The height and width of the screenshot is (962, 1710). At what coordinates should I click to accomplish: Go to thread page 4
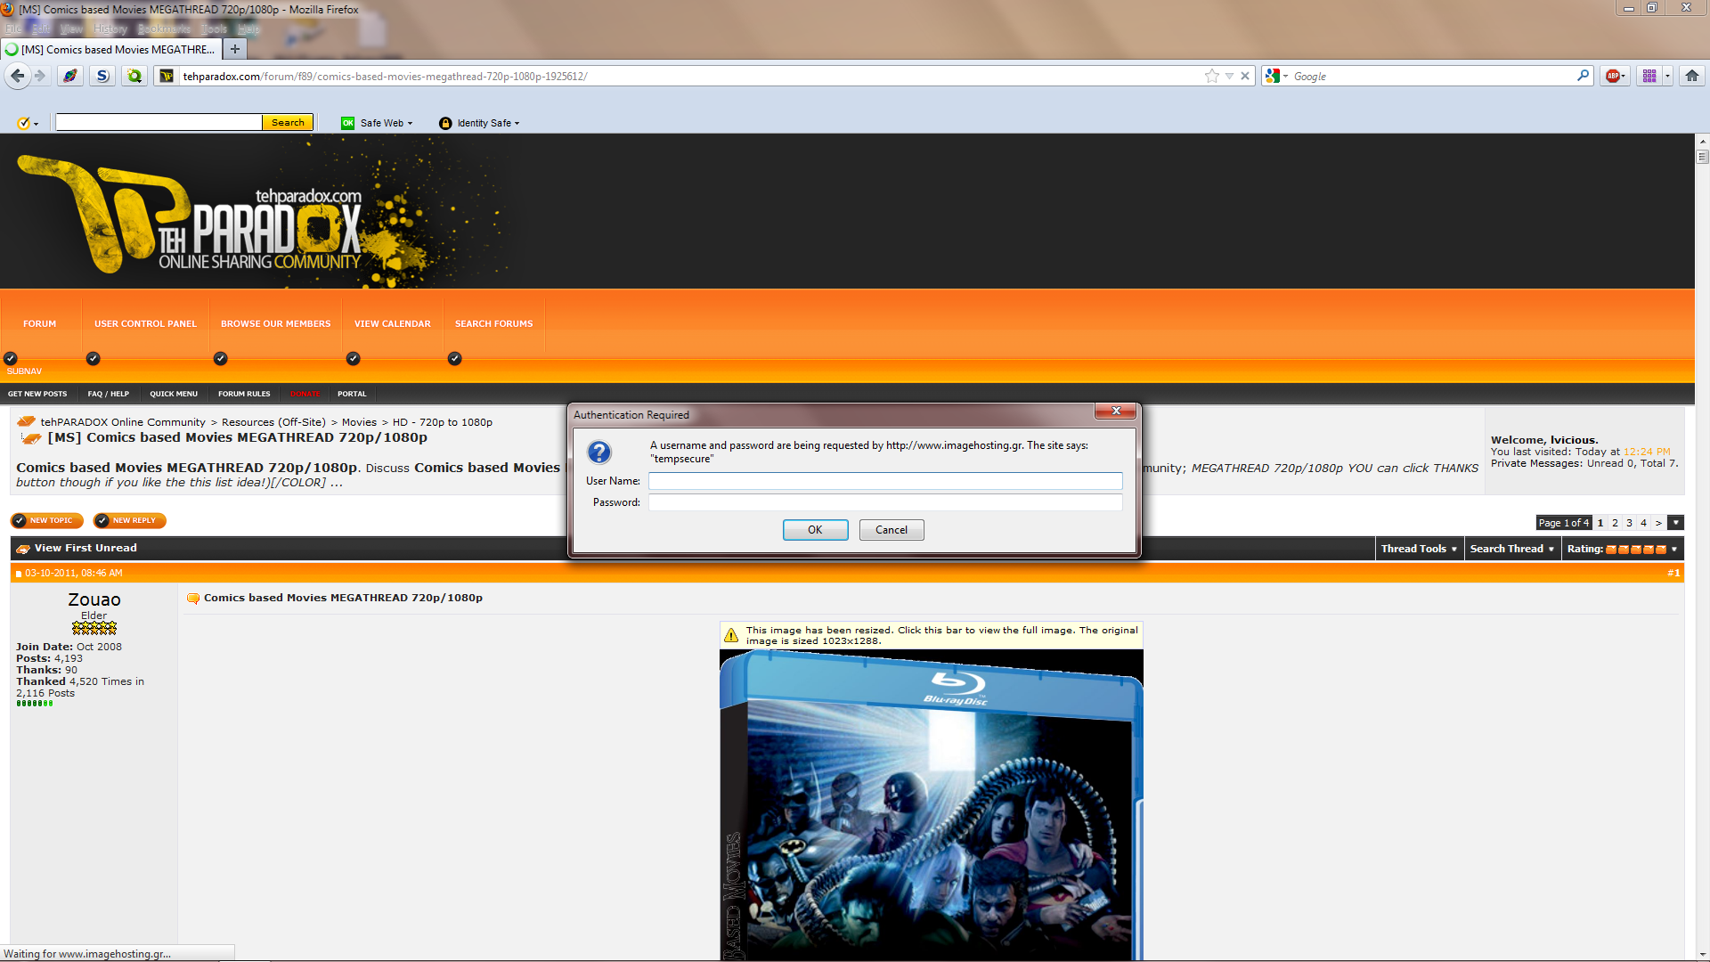tap(1644, 523)
